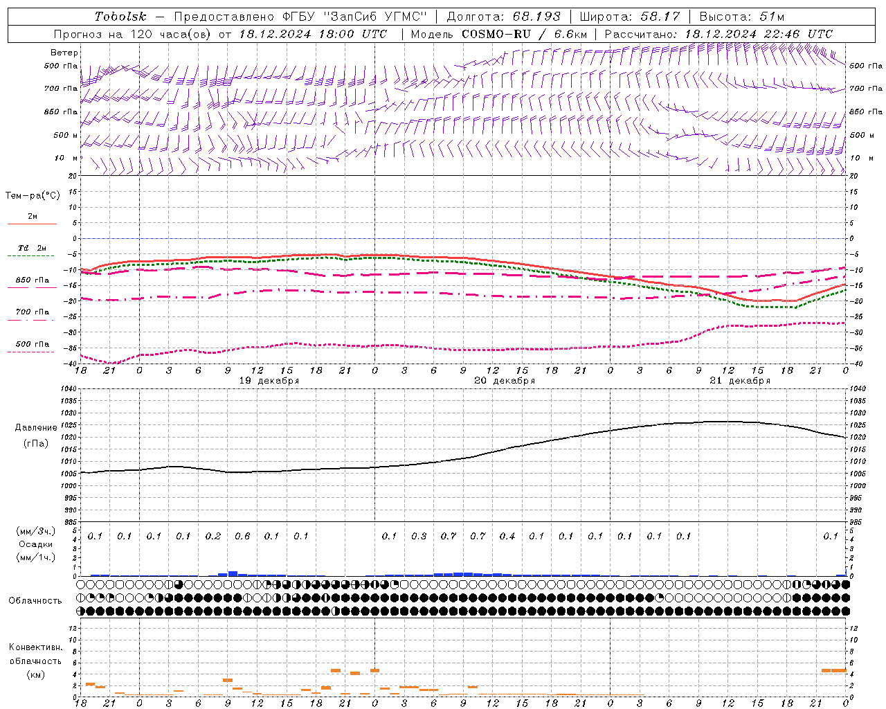Click the station name Tobolsk in header

(120, 17)
